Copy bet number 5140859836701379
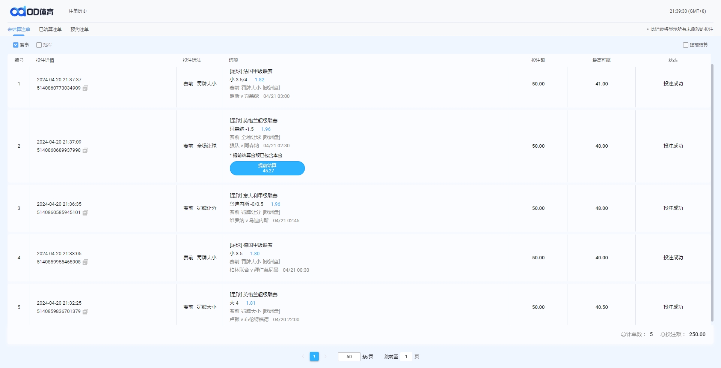 pyautogui.click(x=85, y=312)
